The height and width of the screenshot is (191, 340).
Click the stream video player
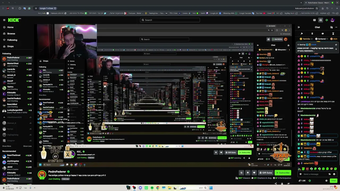pos(164,95)
